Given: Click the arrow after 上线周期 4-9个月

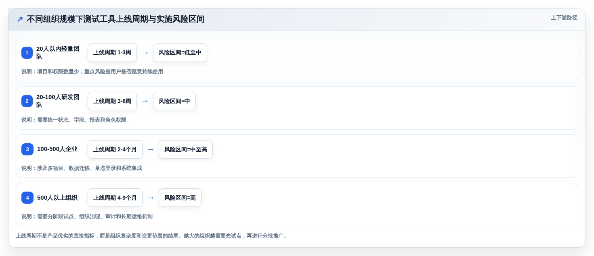Looking at the screenshot, I should (x=151, y=198).
